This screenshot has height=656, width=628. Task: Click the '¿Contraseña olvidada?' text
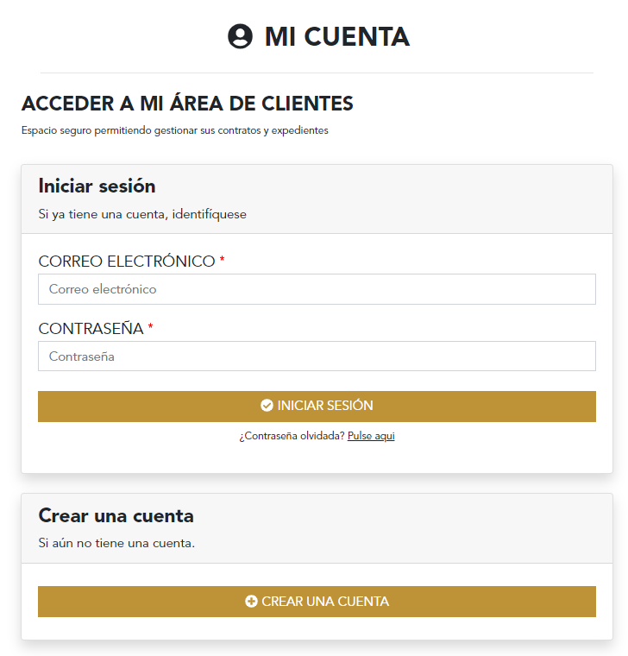[292, 436]
